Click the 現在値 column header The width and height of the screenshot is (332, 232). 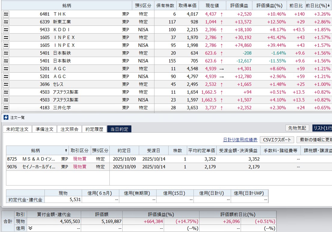click(212, 6)
